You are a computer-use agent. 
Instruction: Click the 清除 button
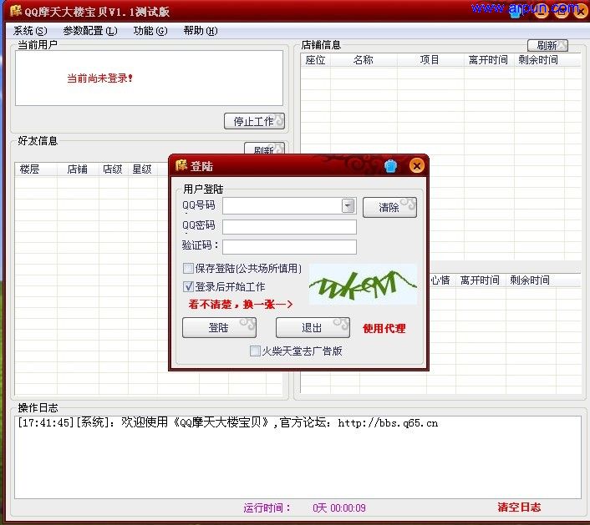point(389,208)
